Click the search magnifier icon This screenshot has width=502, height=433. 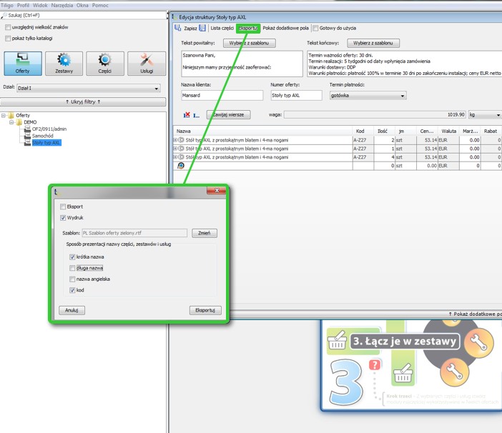[4, 15]
